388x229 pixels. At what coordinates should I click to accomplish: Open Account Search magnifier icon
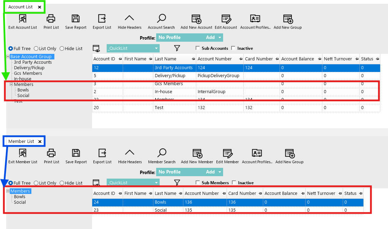click(x=161, y=18)
